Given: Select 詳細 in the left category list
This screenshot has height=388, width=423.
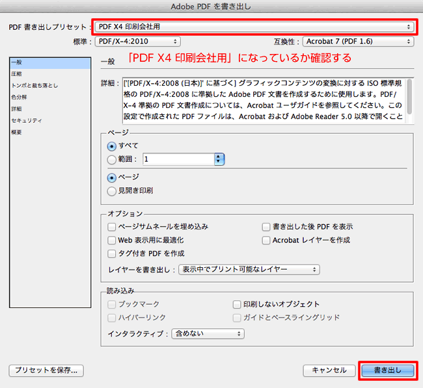Looking at the screenshot, I should (x=50, y=109).
